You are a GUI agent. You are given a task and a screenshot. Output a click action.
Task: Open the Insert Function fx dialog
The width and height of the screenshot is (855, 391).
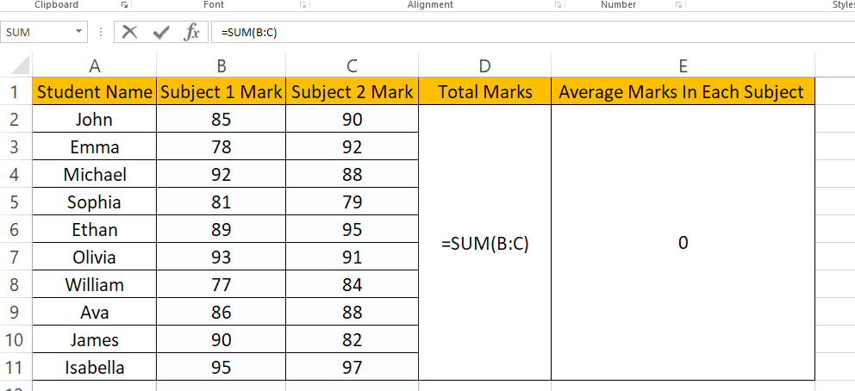(191, 33)
